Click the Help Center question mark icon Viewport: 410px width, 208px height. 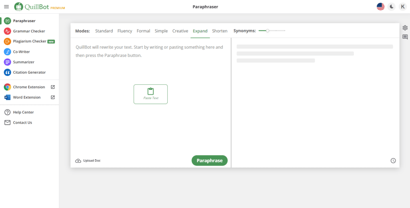[x=7, y=112]
